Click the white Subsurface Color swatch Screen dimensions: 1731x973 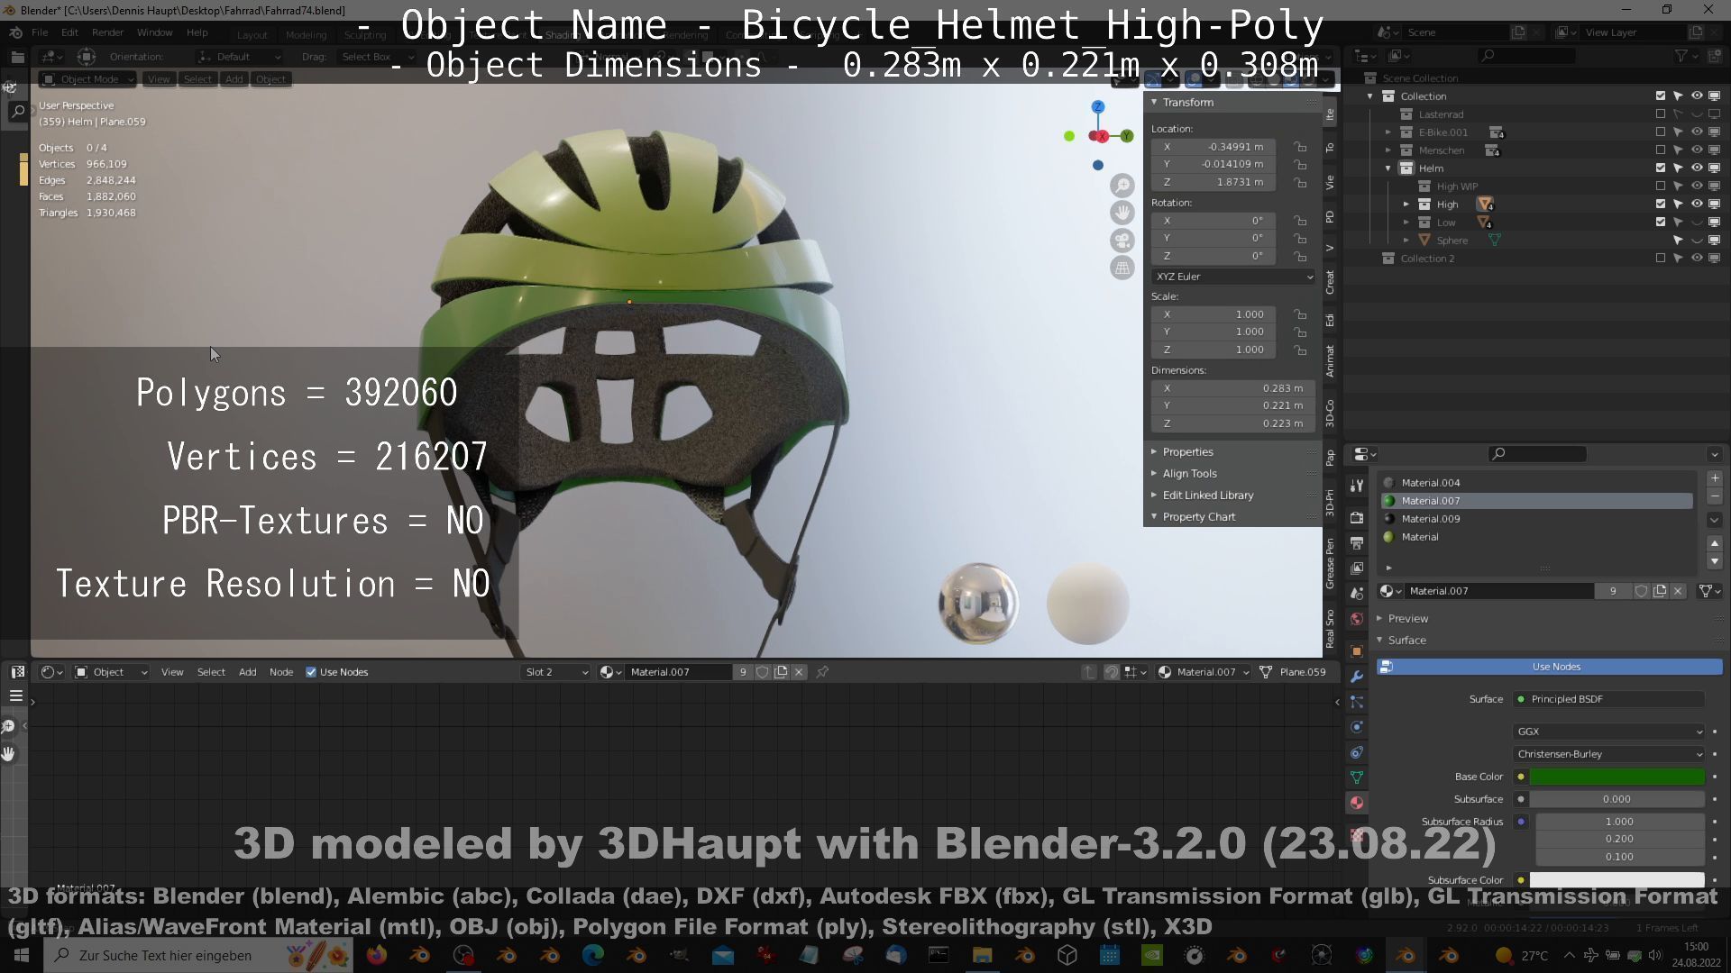coord(1617,880)
